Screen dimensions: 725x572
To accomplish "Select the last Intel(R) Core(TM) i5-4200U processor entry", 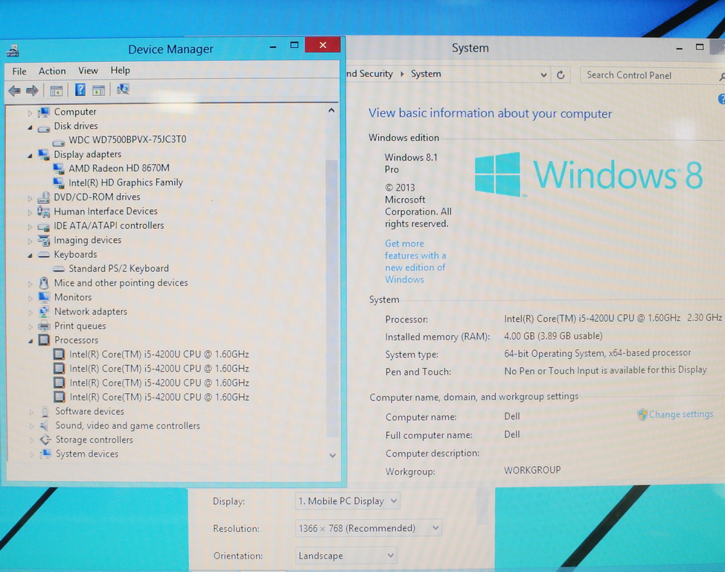I will click(159, 397).
